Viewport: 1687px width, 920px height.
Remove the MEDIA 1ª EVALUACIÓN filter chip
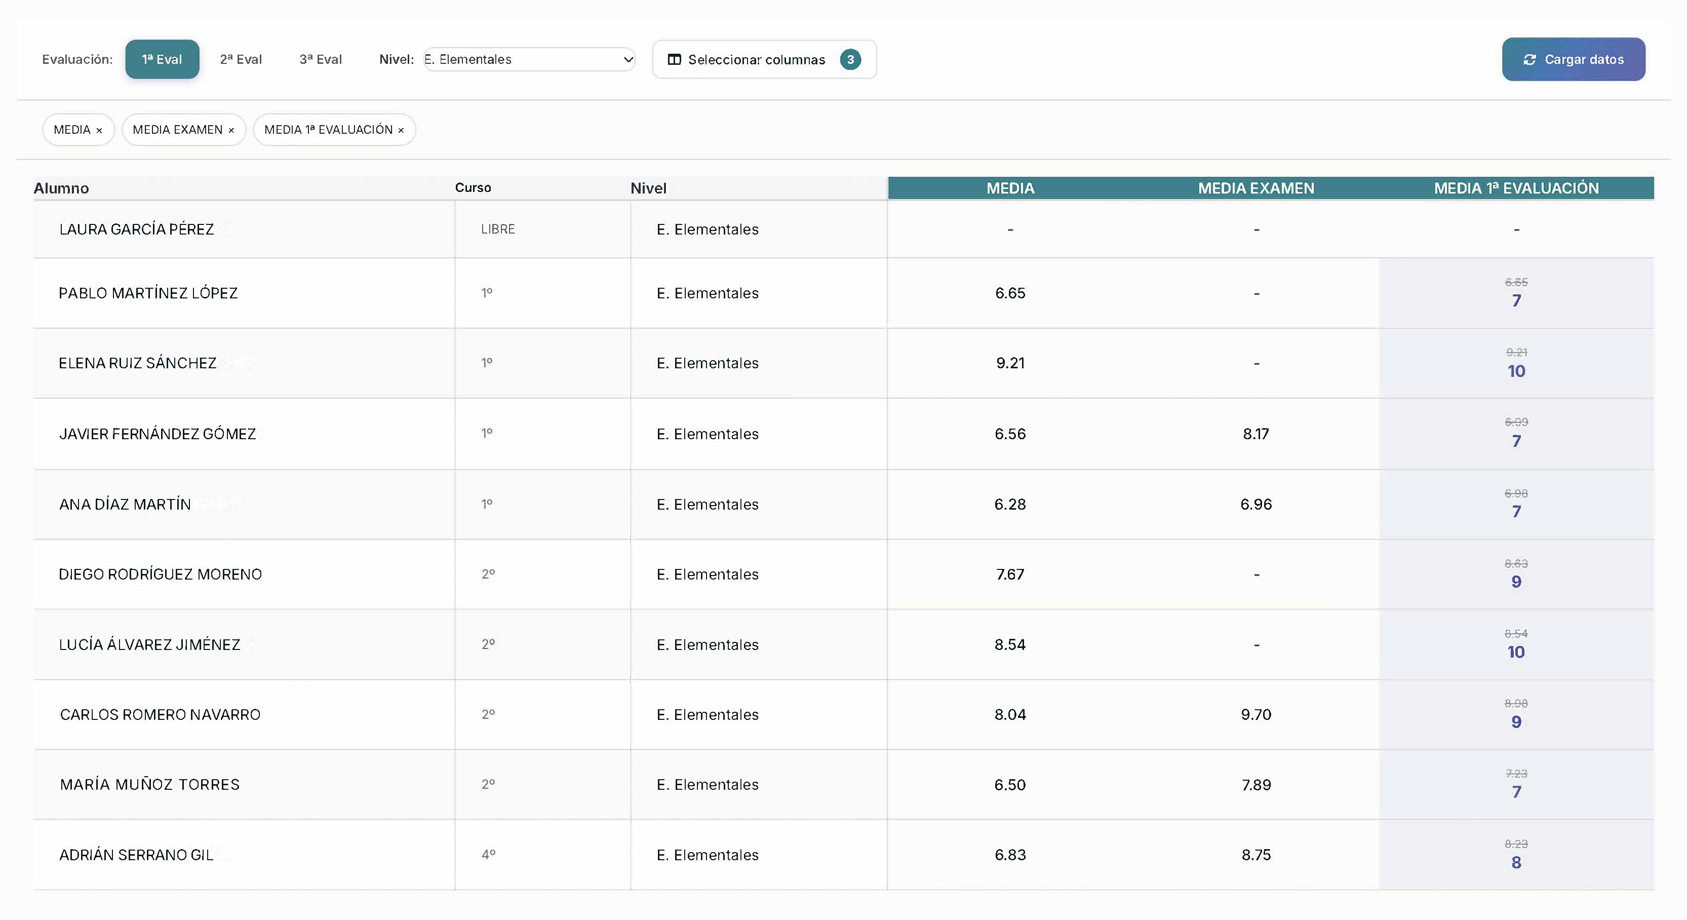402,129
